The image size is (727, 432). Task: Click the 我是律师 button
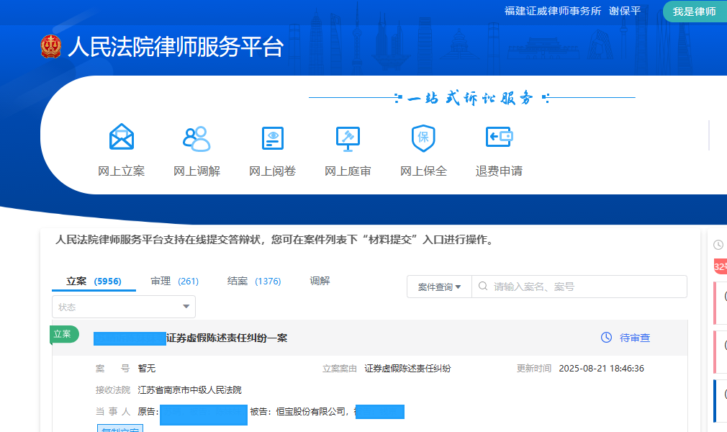695,12
